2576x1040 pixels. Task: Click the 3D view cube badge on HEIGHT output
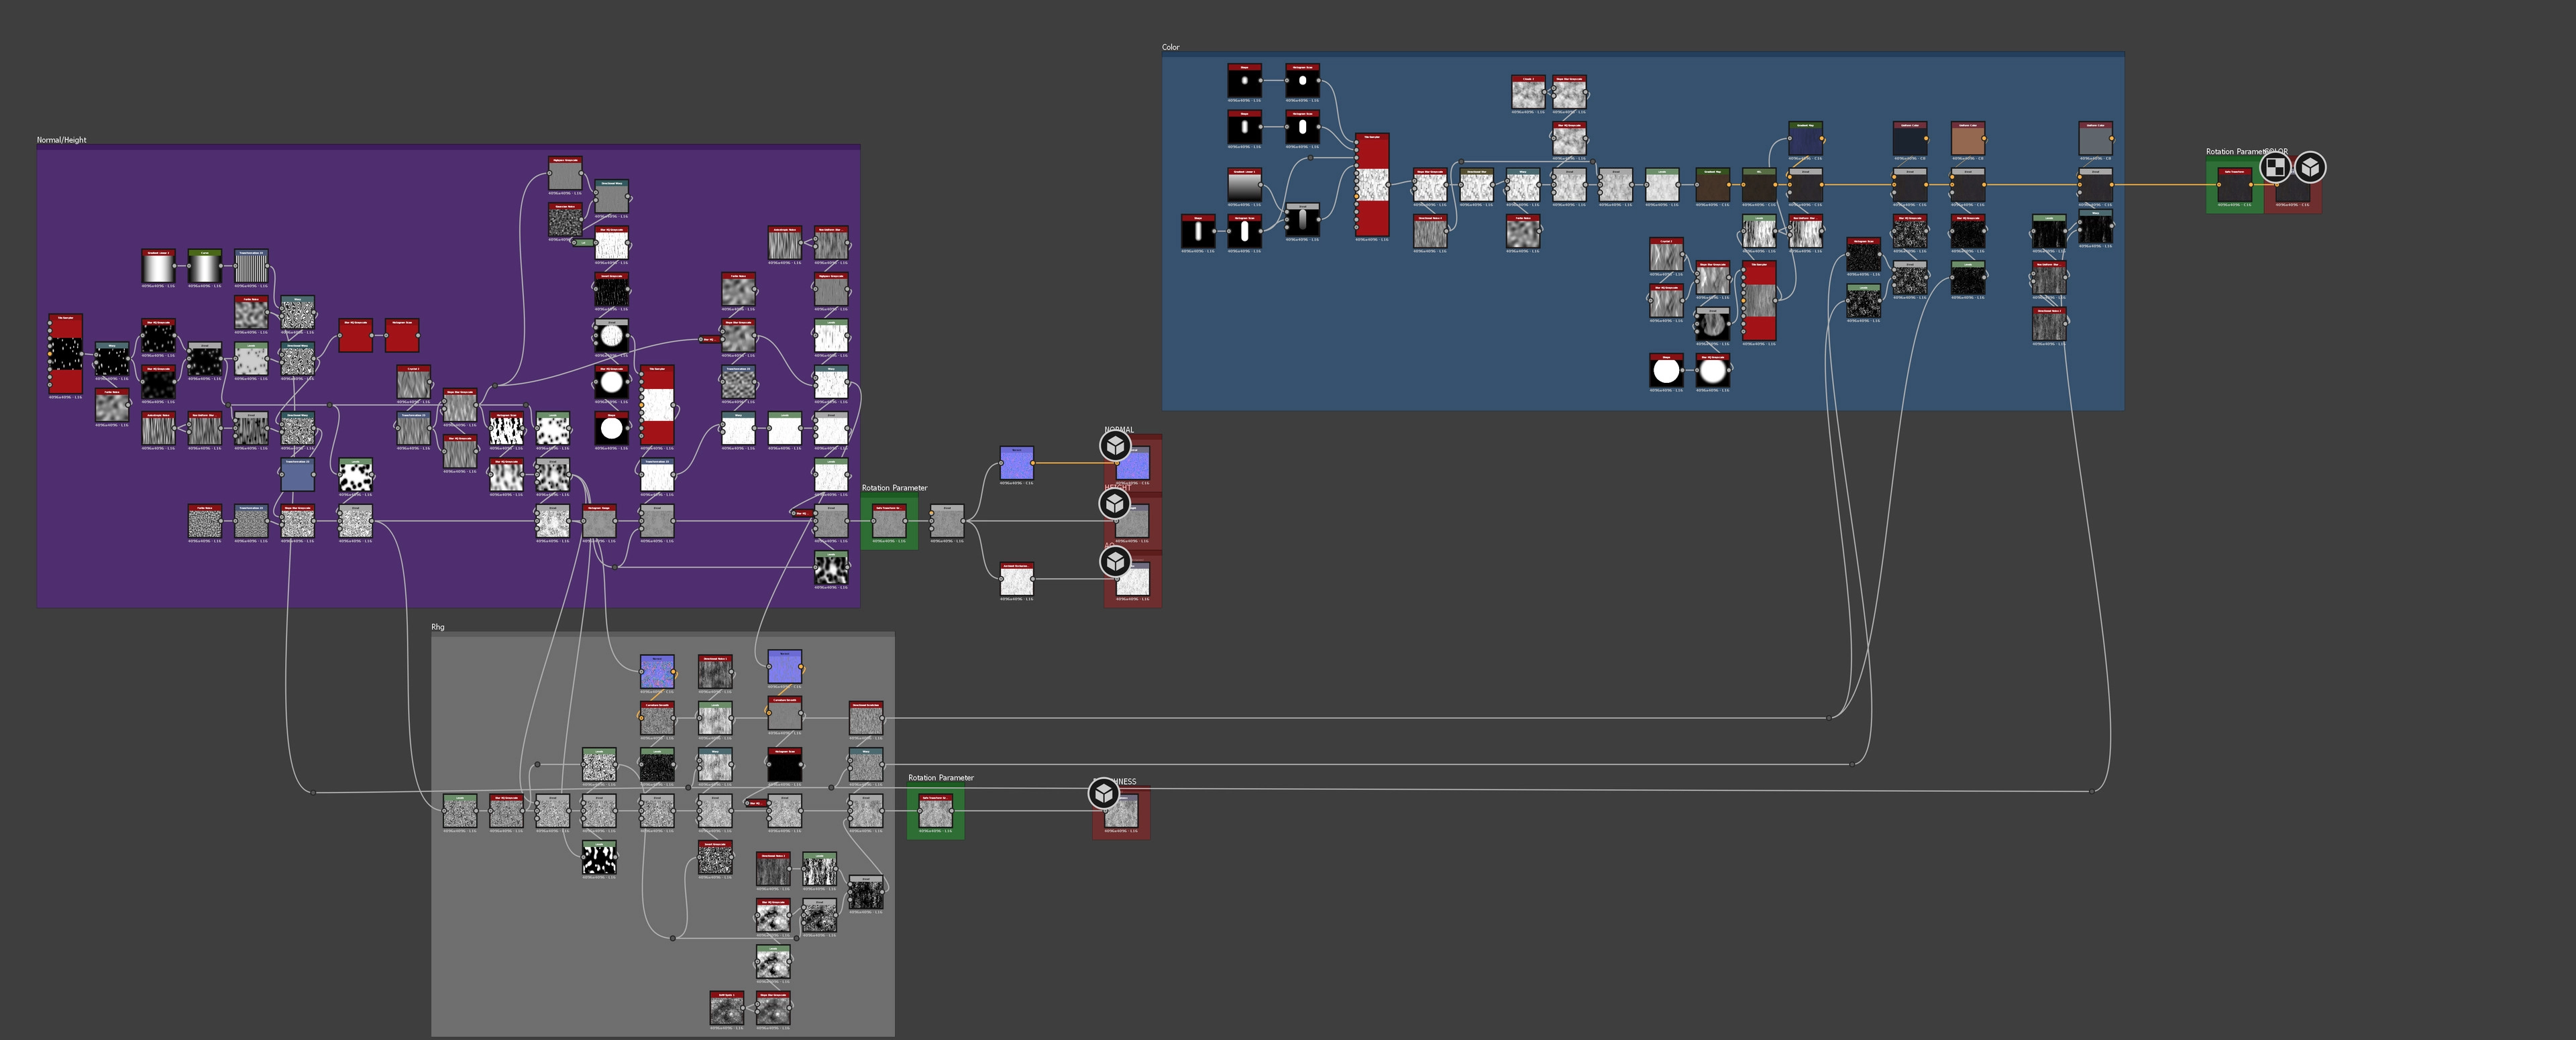(x=1116, y=503)
